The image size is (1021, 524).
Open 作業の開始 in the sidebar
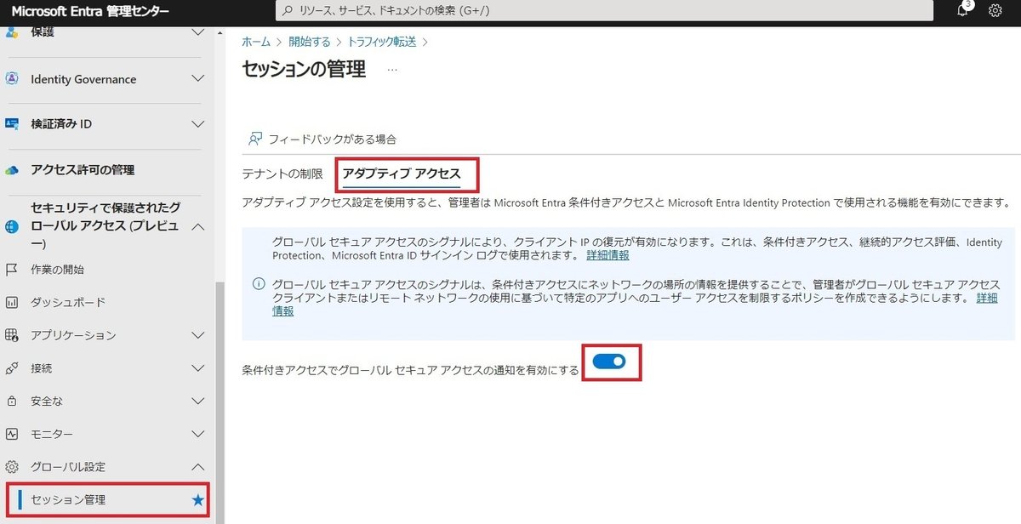(x=57, y=269)
